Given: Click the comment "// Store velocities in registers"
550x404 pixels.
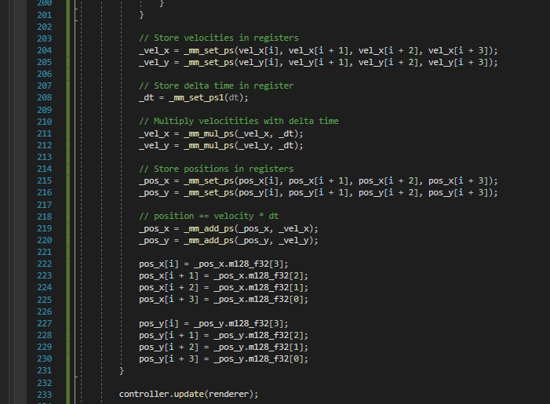Looking at the screenshot, I should [x=219, y=38].
